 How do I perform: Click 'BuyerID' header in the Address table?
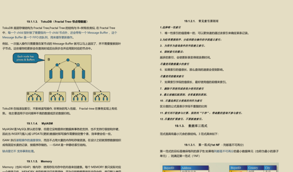(x=172, y=168)
